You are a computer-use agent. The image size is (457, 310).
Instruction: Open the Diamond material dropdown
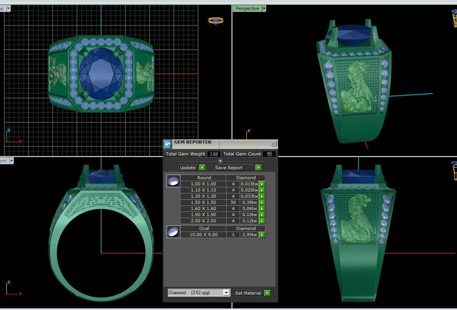226,293
